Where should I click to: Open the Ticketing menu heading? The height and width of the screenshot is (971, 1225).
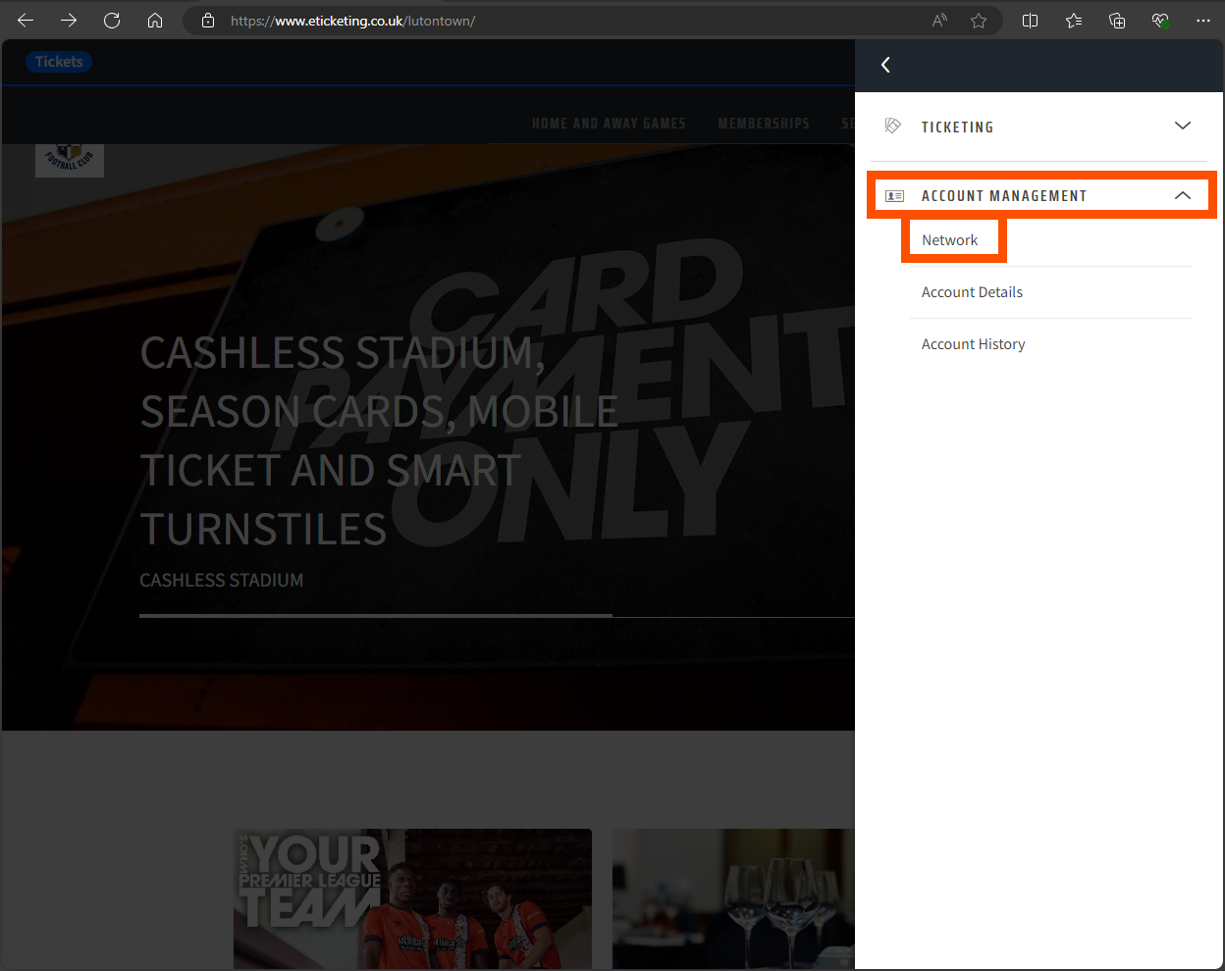pos(957,128)
